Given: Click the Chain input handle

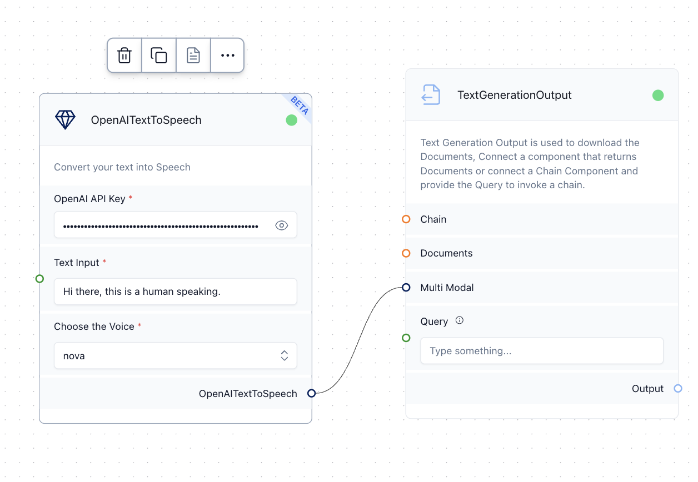Looking at the screenshot, I should 406,219.
